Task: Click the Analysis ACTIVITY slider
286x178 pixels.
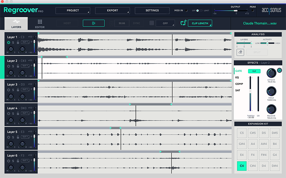Action: tap(267, 43)
